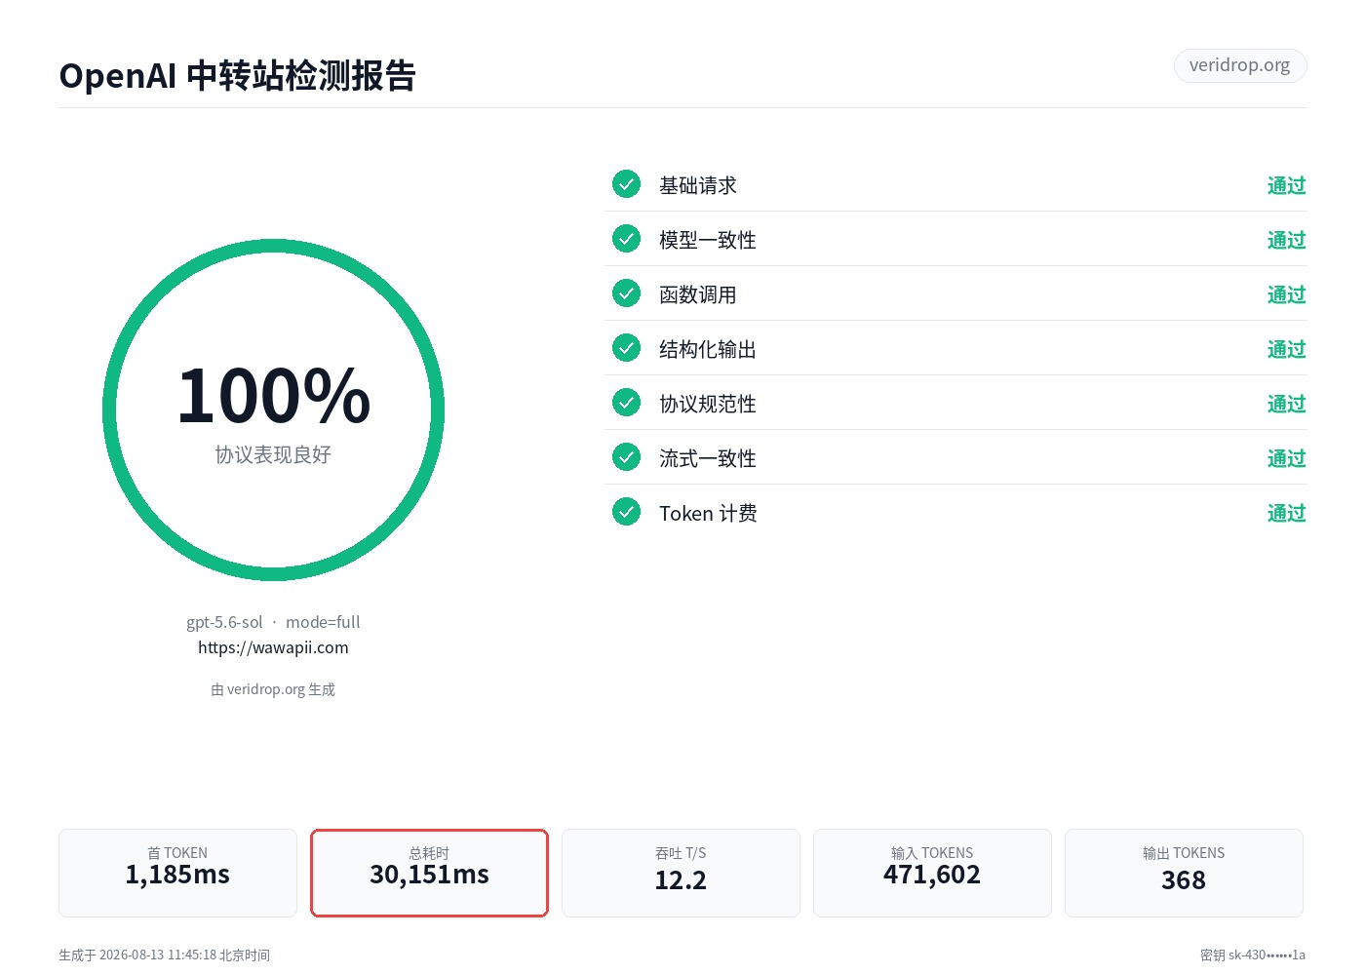1365x975 pixels.
Task: Select the check mark icon for 函数调用
Action: click(626, 292)
